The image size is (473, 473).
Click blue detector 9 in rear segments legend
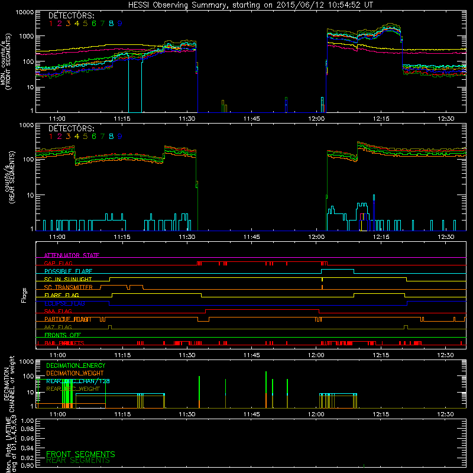(120, 137)
